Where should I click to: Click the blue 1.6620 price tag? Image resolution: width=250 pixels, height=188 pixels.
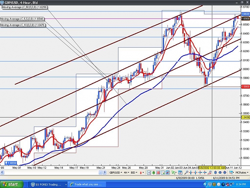246,14
